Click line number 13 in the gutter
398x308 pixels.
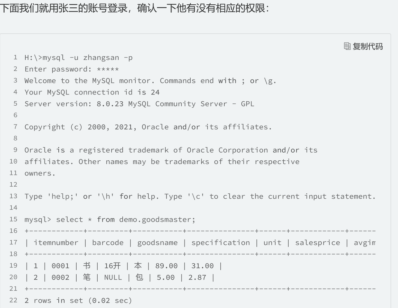pyautogui.click(x=13, y=196)
